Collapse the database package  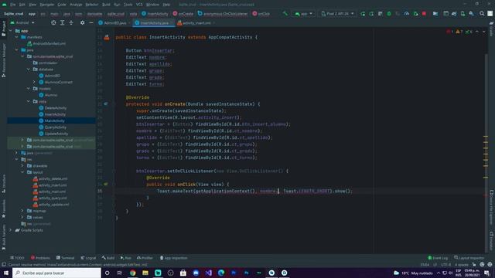tap(29, 69)
